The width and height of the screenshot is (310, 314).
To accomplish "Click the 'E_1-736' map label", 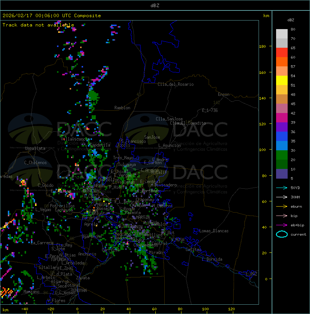I will pos(210,110).
